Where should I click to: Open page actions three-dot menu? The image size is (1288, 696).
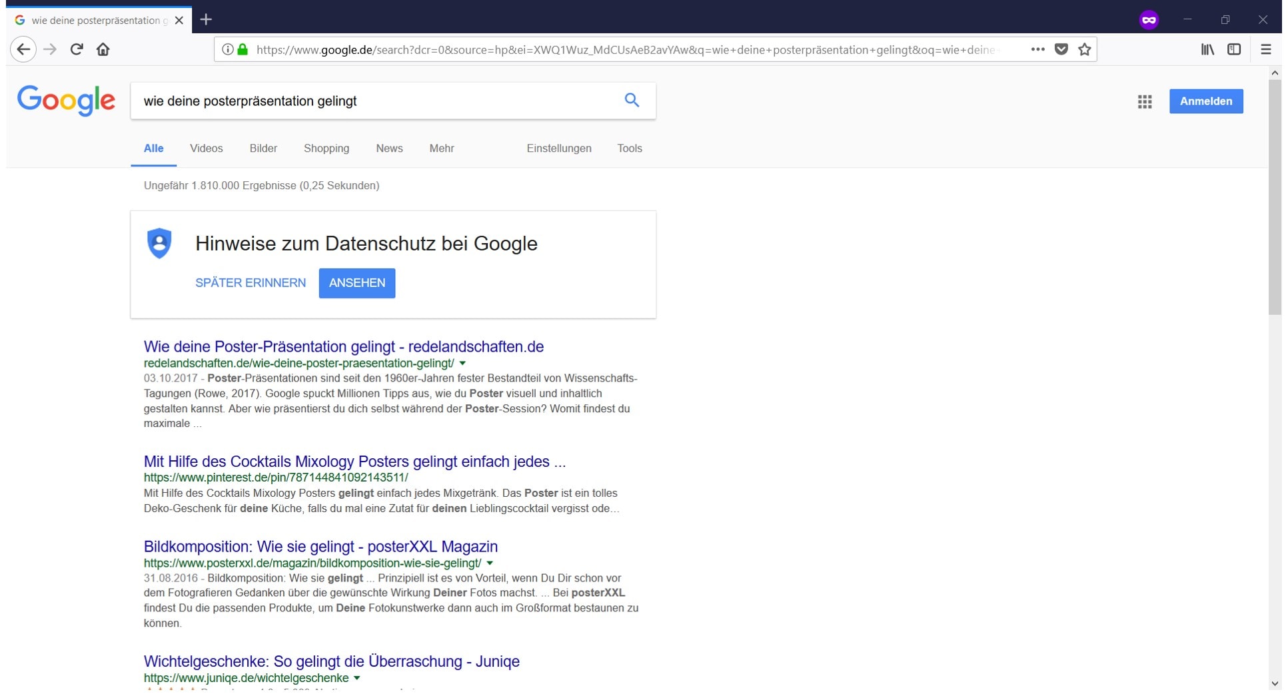click(1037, 49)
